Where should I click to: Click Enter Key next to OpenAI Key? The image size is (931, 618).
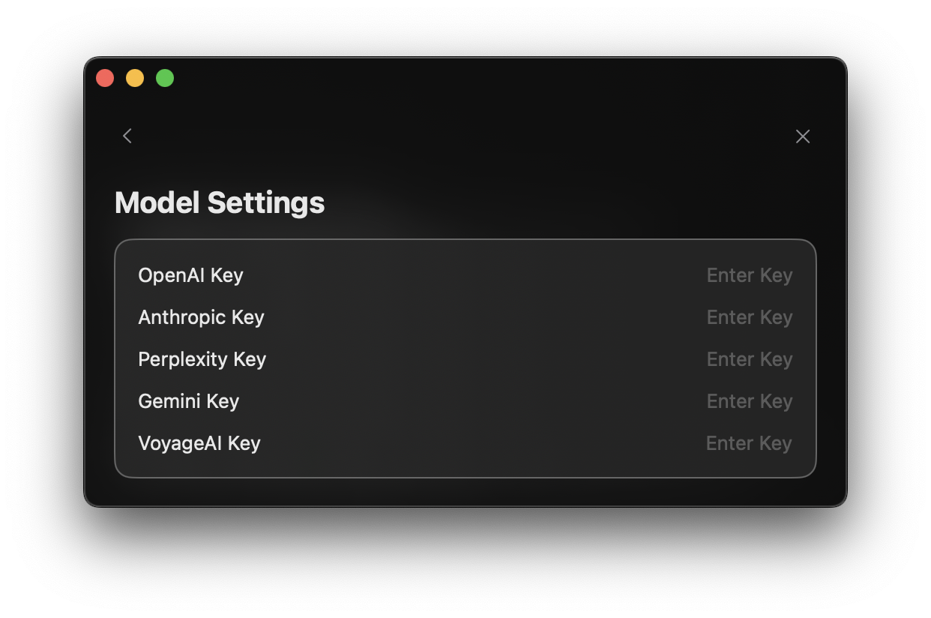click(749, 275)
